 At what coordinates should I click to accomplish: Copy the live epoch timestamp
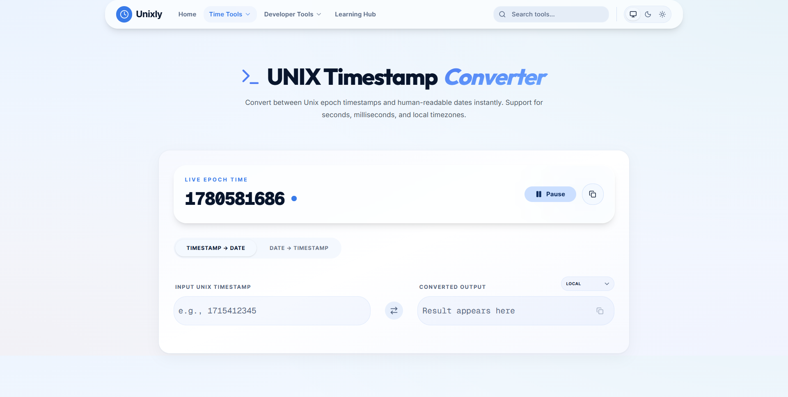[593, 194]
